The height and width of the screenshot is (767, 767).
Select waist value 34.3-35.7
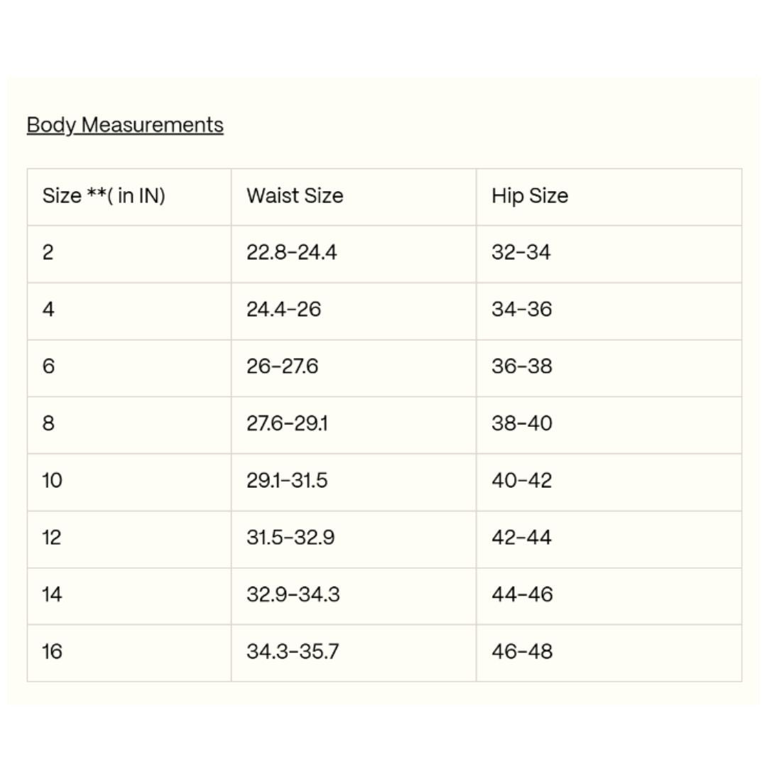point(293,651)
